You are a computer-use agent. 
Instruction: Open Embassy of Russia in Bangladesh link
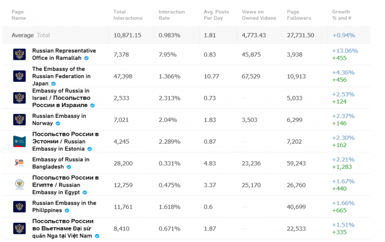tap(61, 163)
